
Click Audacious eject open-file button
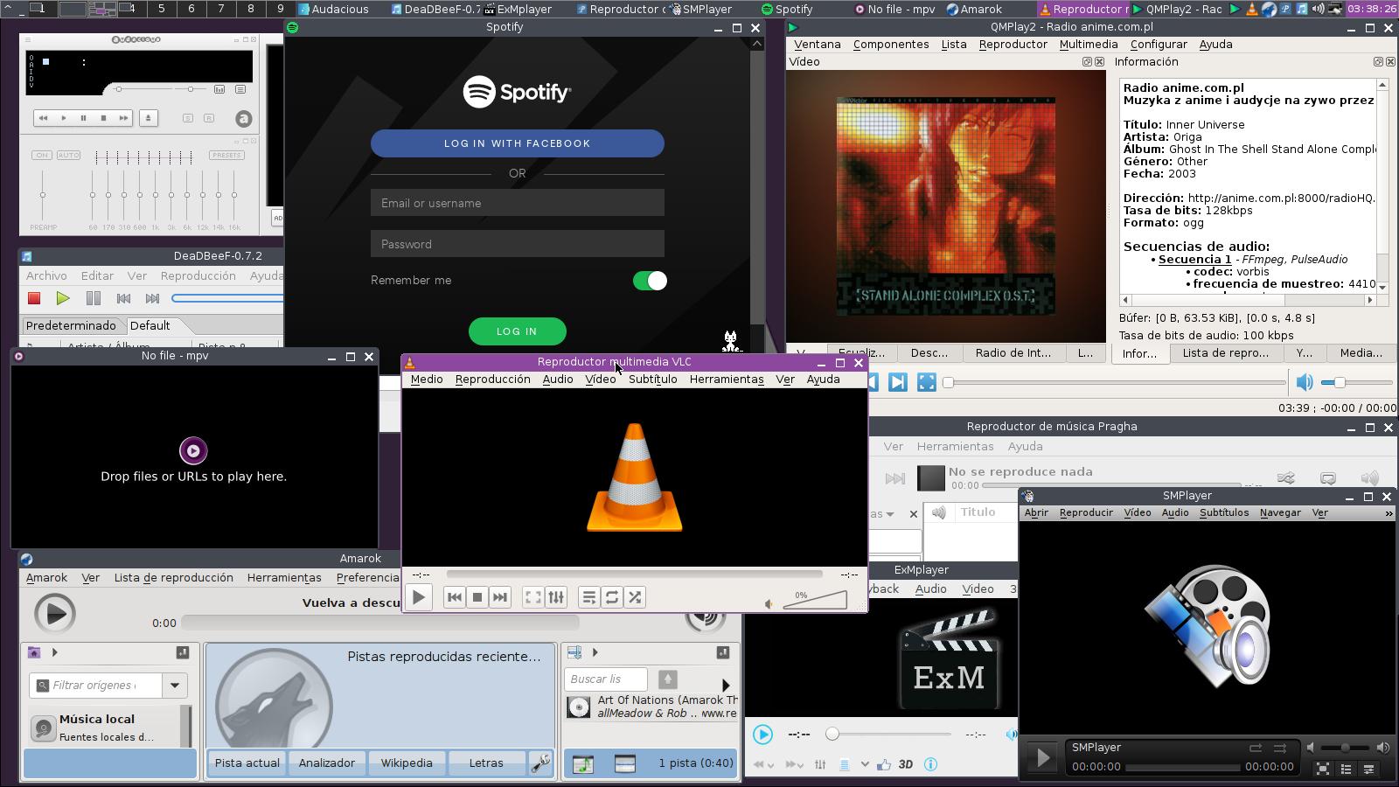click(149, 117)
